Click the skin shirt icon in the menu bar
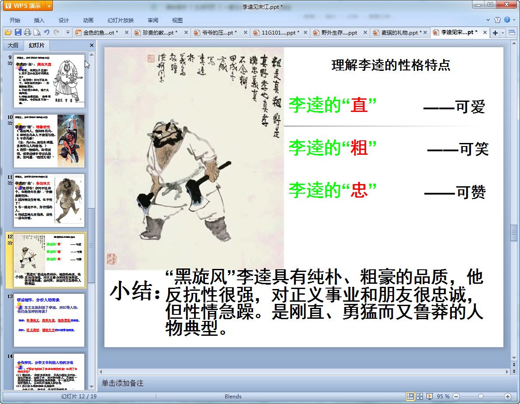520x404 pixels. tap(497, 20)
